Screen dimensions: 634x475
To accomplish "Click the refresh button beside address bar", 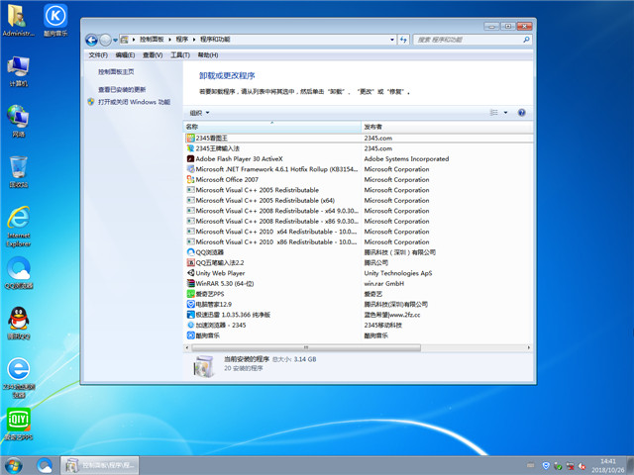I will click(x=403, y=40).
